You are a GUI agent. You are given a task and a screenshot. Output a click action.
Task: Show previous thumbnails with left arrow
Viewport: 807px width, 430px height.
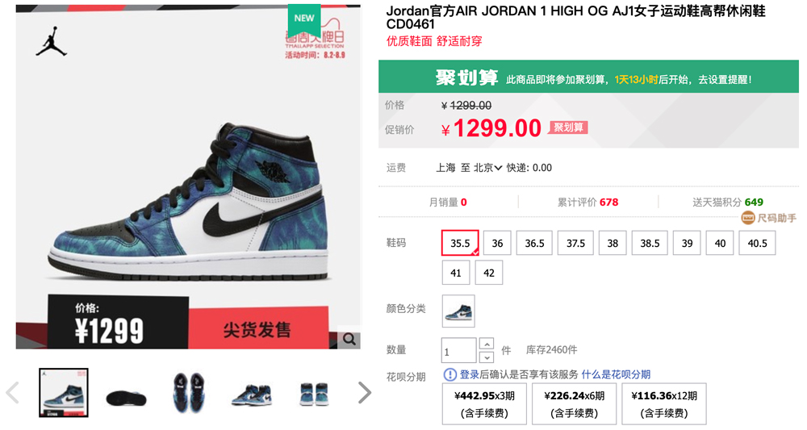(12, 392)
